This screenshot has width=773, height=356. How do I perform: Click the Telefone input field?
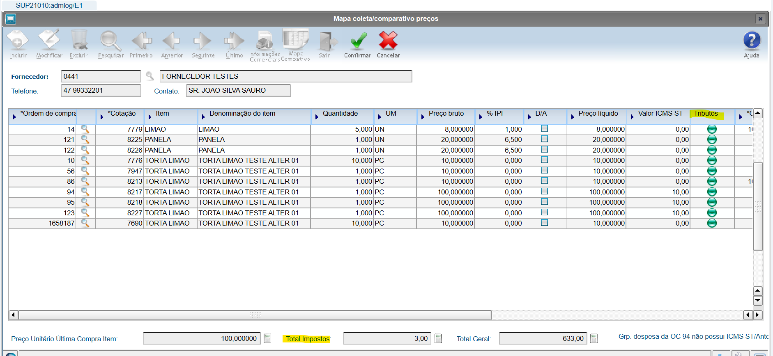[x=101, y=90]
